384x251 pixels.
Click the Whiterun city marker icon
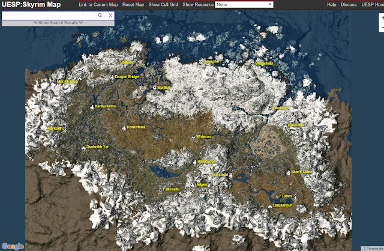(x=193, y=136)
